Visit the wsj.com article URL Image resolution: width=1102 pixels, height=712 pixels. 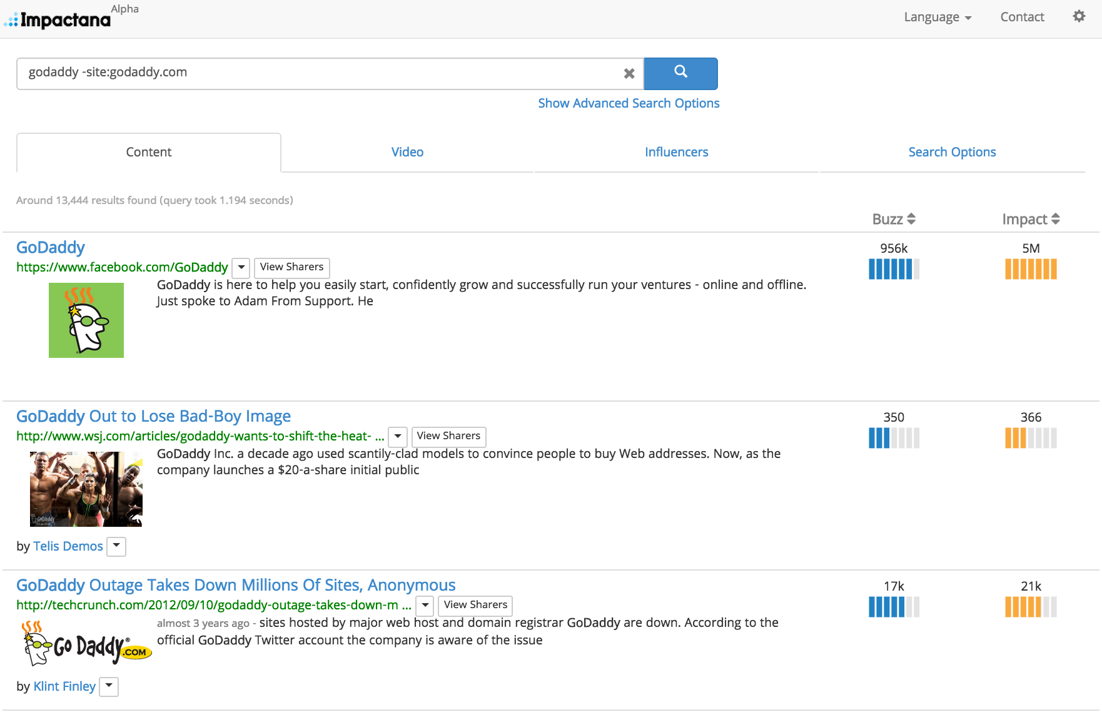[200, 436]
